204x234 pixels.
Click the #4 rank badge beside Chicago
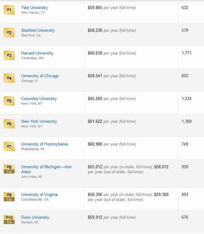coord(9,78)
